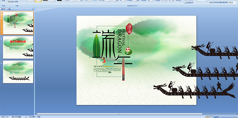Viewport: 238px width, 118px height.
Task: Click the zoom out minus button
Action: (x=220, y=117)
